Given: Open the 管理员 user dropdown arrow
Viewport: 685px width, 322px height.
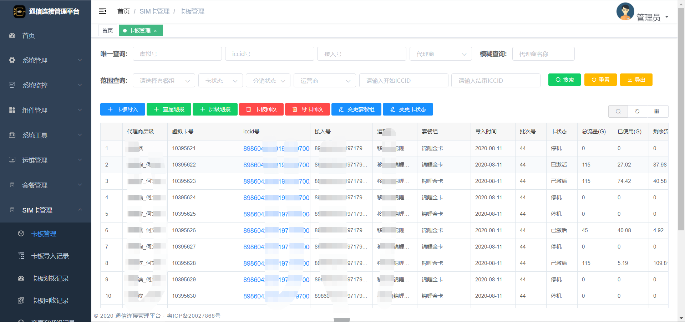Looking at the screenshot, I should coord(666,17).
